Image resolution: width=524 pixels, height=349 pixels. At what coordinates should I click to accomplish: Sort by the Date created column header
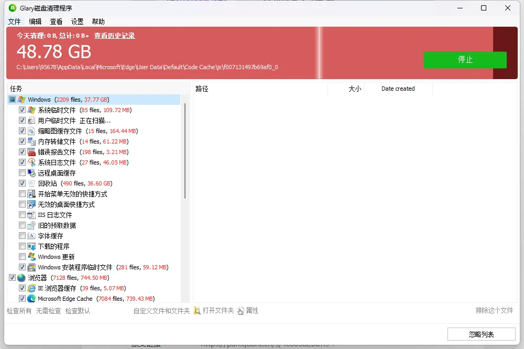click(x=398, y=89)
